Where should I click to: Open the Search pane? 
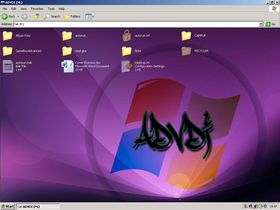point(52,16)
